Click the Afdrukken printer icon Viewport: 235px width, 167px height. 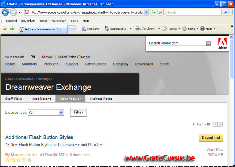click(137, 29)
